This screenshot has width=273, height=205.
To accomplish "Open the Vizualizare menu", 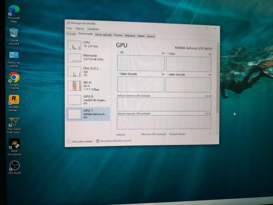I will pos(93,29).
